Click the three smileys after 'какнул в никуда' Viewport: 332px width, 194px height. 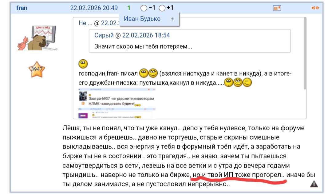coord(238,82)
